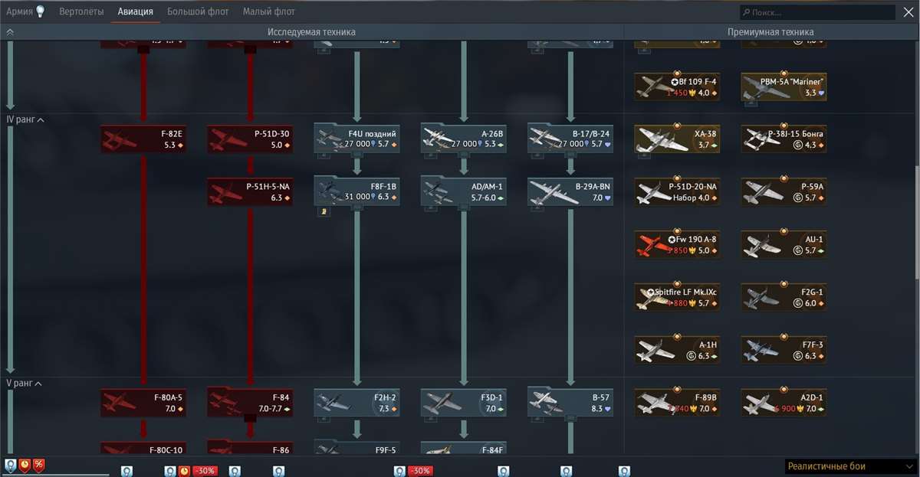Click the B-29A-BN bomber card
920x477 pixels.
(x=570, y=191)
